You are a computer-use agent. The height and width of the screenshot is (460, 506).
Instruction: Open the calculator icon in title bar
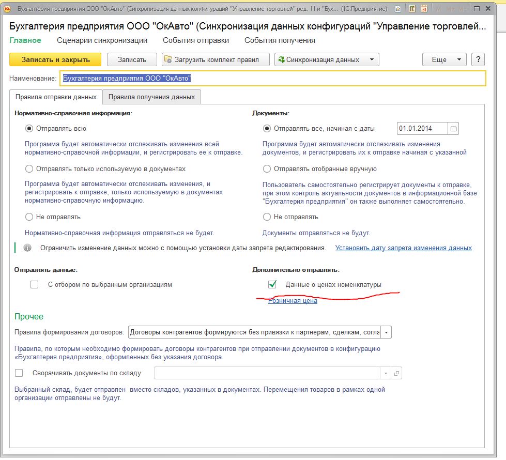coord(411,9)
